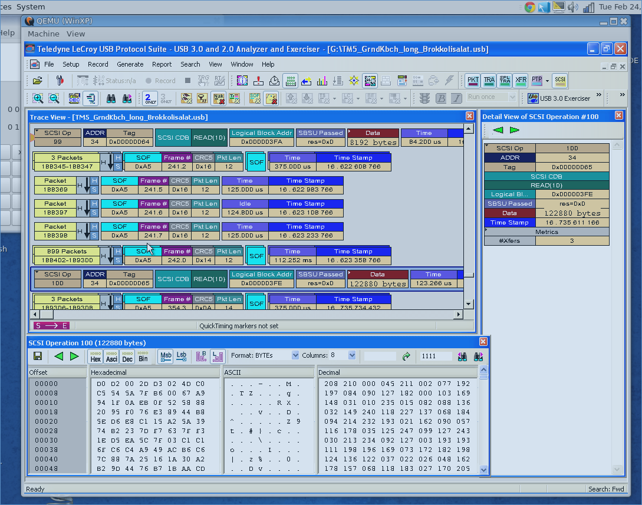
Task: Click the Navigator back arrow icon
Action: coord(306,81)
